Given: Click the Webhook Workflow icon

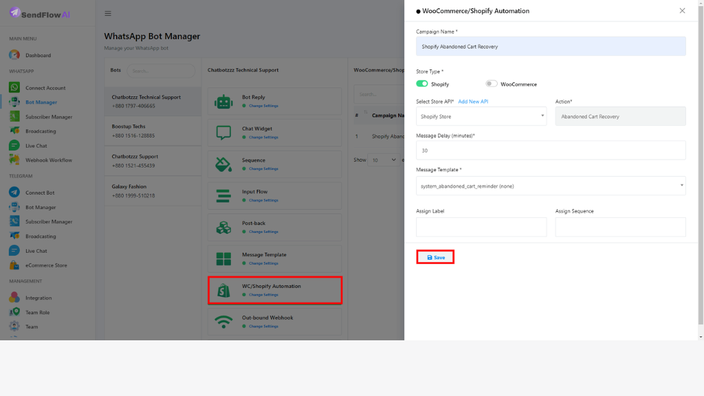Looking at the screenshot, I should [x=14, y=159].
